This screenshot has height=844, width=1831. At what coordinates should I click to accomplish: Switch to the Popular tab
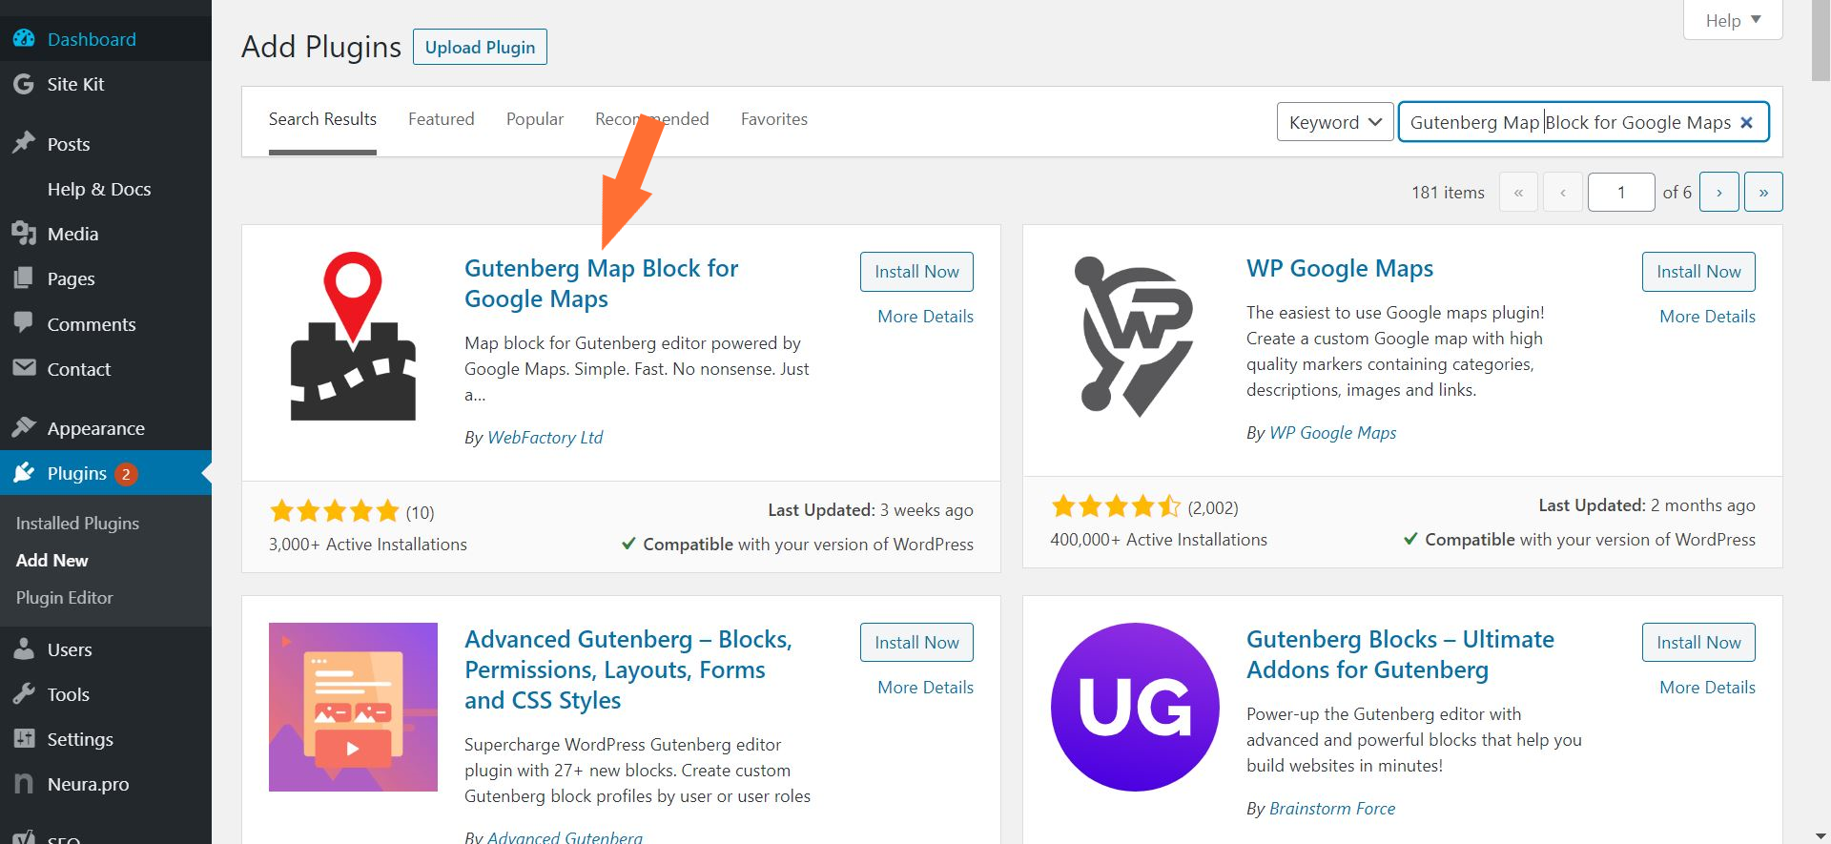pos(534,119)
